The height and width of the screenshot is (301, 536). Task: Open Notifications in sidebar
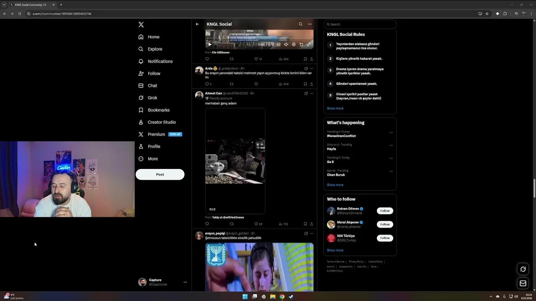coord(155,61)
